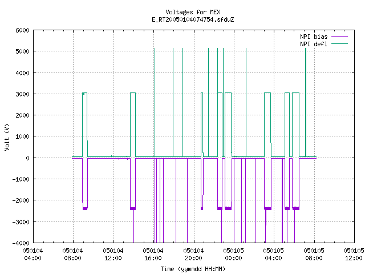Click the x-axis label 050105 12:00

(x=354, y=255)
